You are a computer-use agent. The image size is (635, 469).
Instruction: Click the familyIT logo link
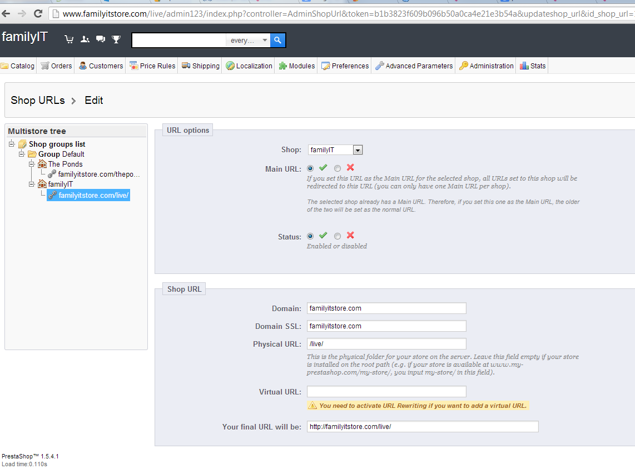tap(24, 37)
